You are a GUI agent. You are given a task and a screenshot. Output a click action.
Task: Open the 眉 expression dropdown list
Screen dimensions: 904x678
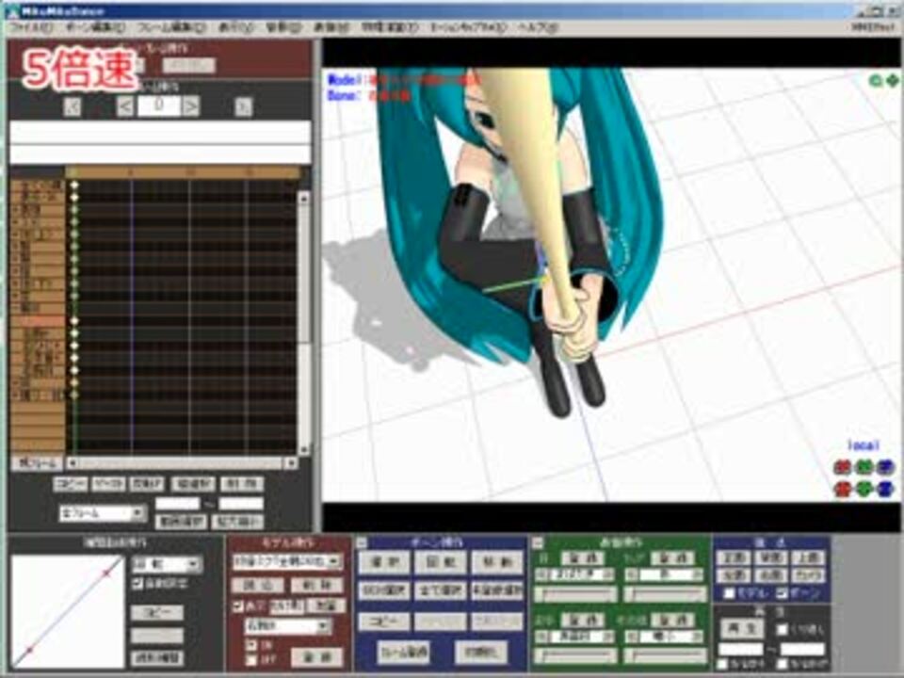575,637
